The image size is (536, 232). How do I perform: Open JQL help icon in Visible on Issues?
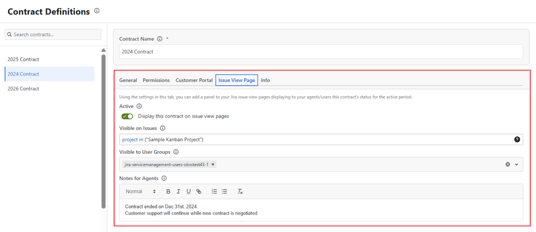(x=517, y=140)
